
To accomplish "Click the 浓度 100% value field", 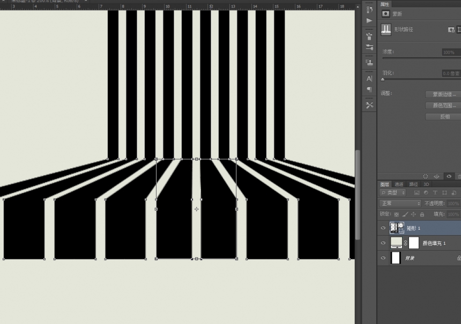I will (451, 52).
